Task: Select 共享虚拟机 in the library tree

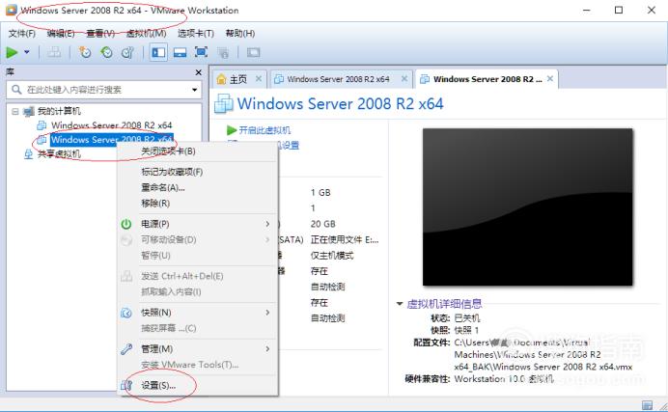Action: point(59,153)
